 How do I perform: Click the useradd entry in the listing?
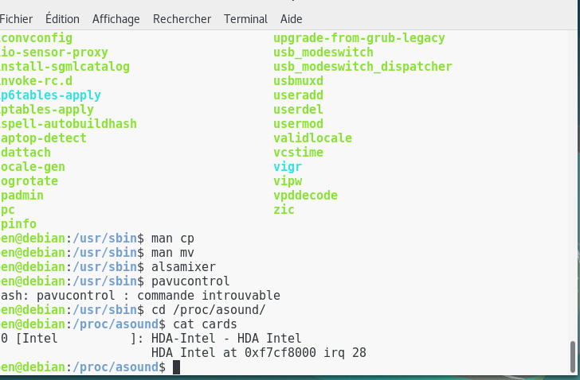click(x=299, y=95)
